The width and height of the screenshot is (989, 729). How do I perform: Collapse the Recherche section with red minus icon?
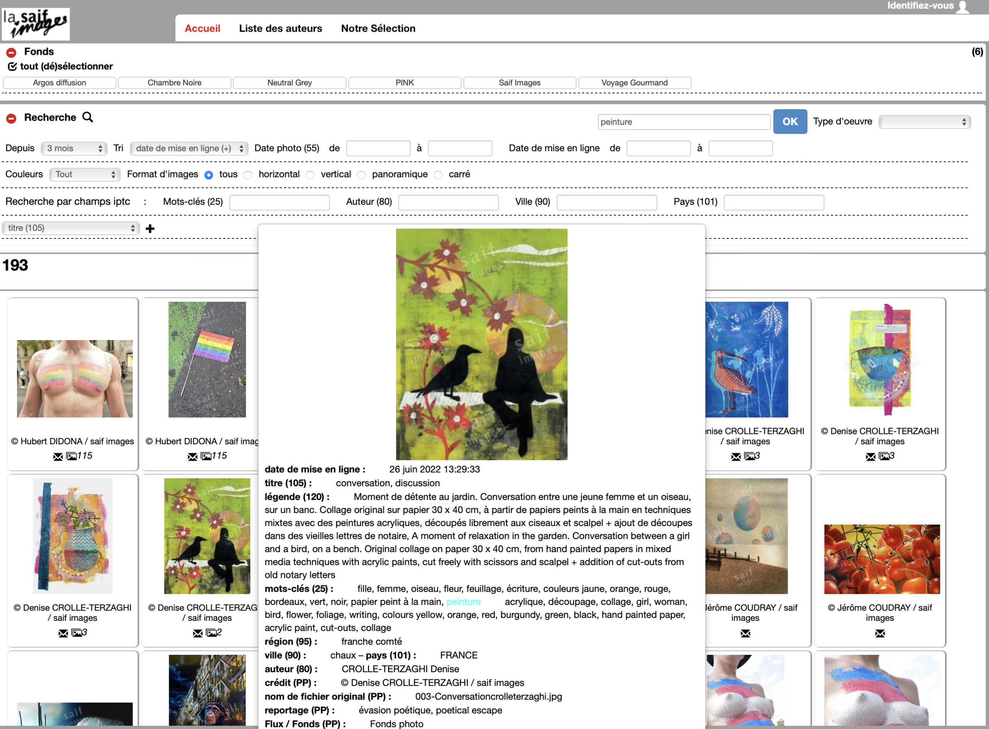click(x=12, y=118)
